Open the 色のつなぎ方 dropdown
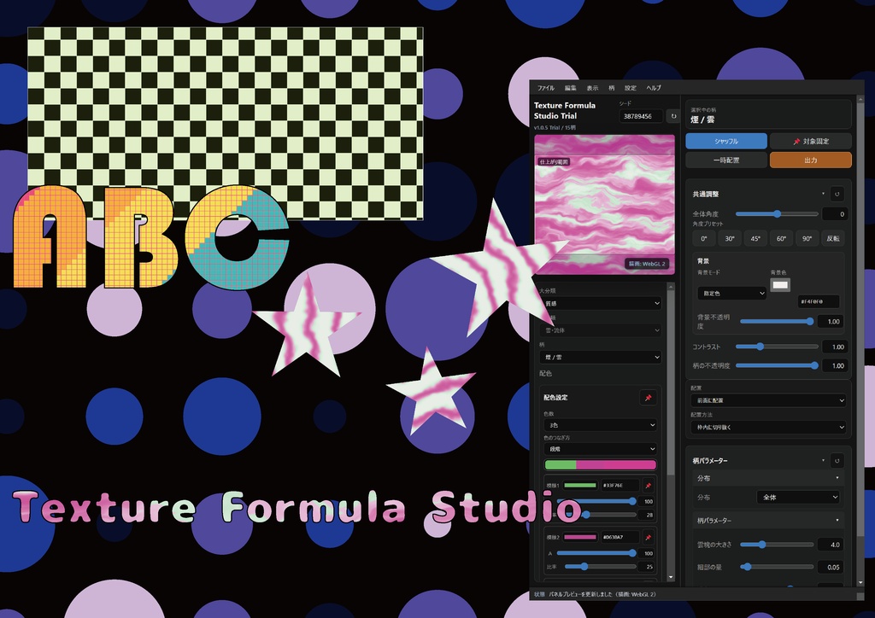The height and width of the screenshot is (618, 875). [601, 449]
